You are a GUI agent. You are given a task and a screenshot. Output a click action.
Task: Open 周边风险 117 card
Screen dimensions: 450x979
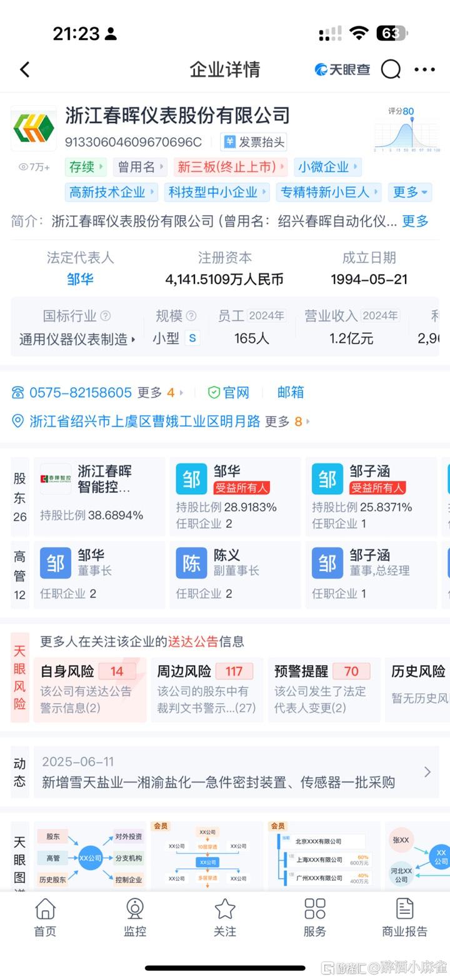(207, 690)
